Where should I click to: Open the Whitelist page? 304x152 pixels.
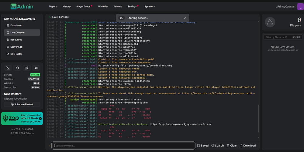(103, 6)
